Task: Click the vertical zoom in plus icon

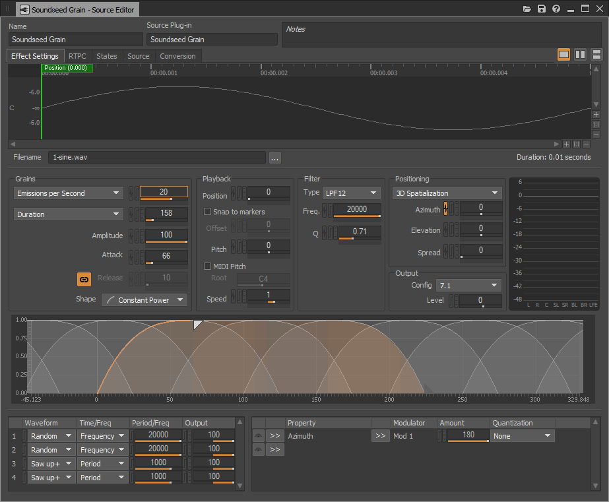Action: click(x=596, y=114)
